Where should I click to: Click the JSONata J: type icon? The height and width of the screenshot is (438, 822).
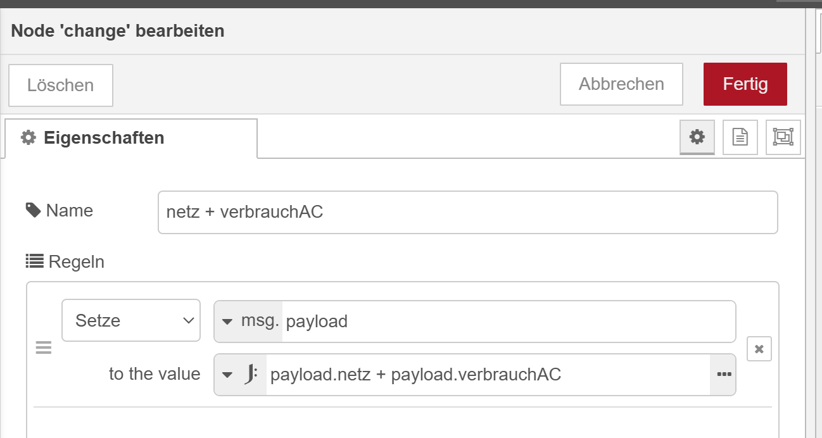point(251,375)
